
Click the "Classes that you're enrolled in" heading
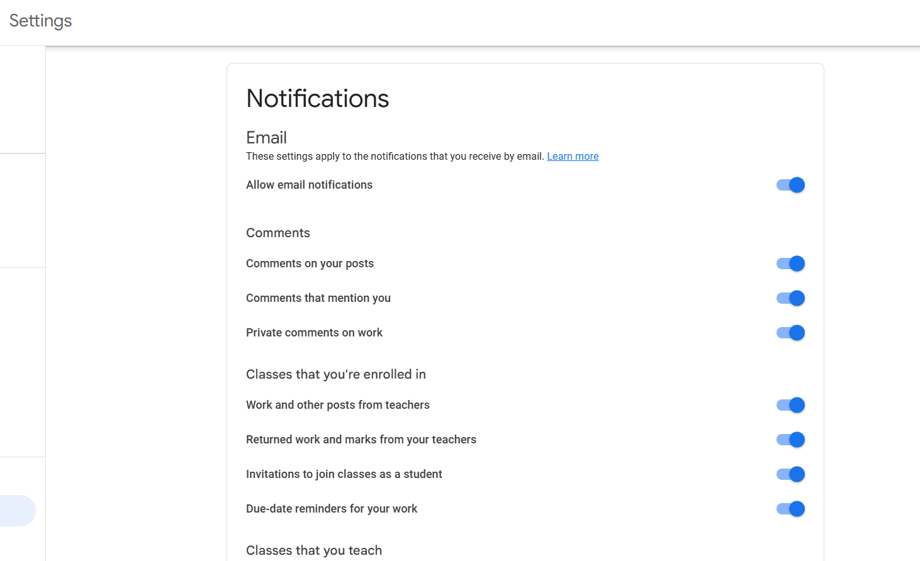tap(335, 374)
